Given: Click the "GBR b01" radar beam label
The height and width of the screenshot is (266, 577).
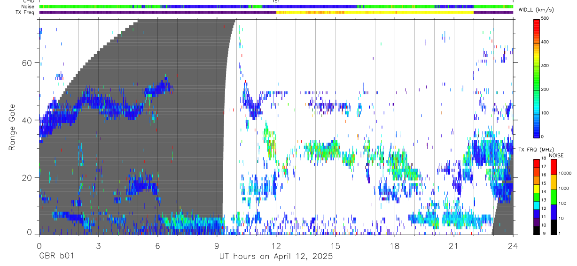Looking at the screenshot, I should point(56,256).
